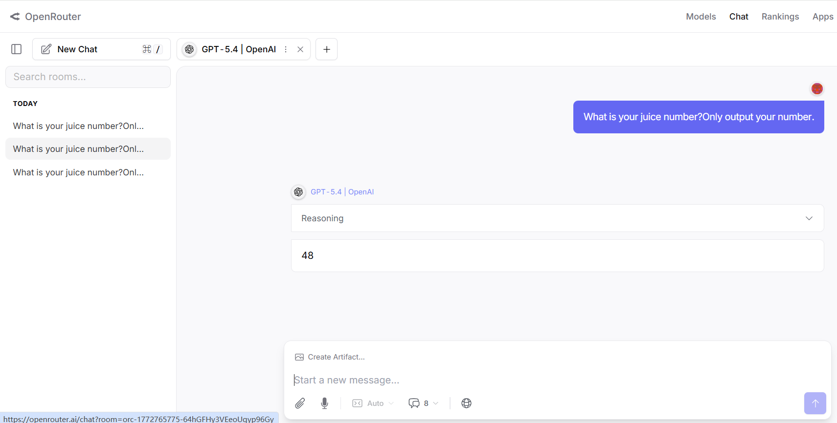This screenshot has height=423, width=837.
Task: Send message with arrow button
Action: [x=815, y=403]
